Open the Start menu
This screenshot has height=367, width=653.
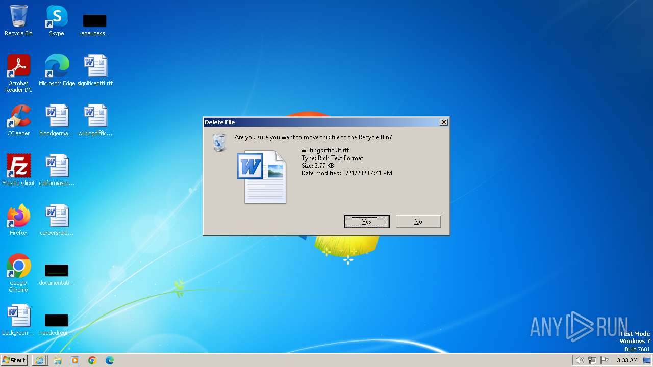(x=14, y=360)
